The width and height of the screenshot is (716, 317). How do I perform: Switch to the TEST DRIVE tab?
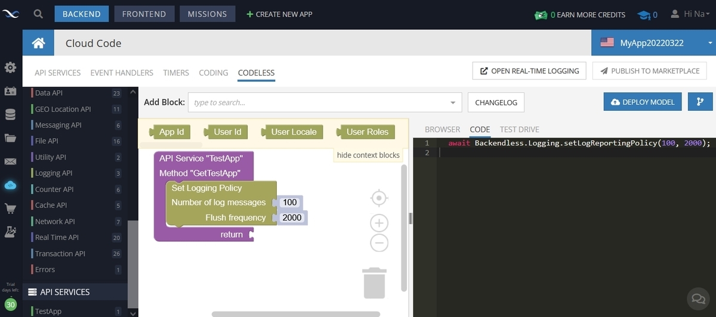click(520, 129)
